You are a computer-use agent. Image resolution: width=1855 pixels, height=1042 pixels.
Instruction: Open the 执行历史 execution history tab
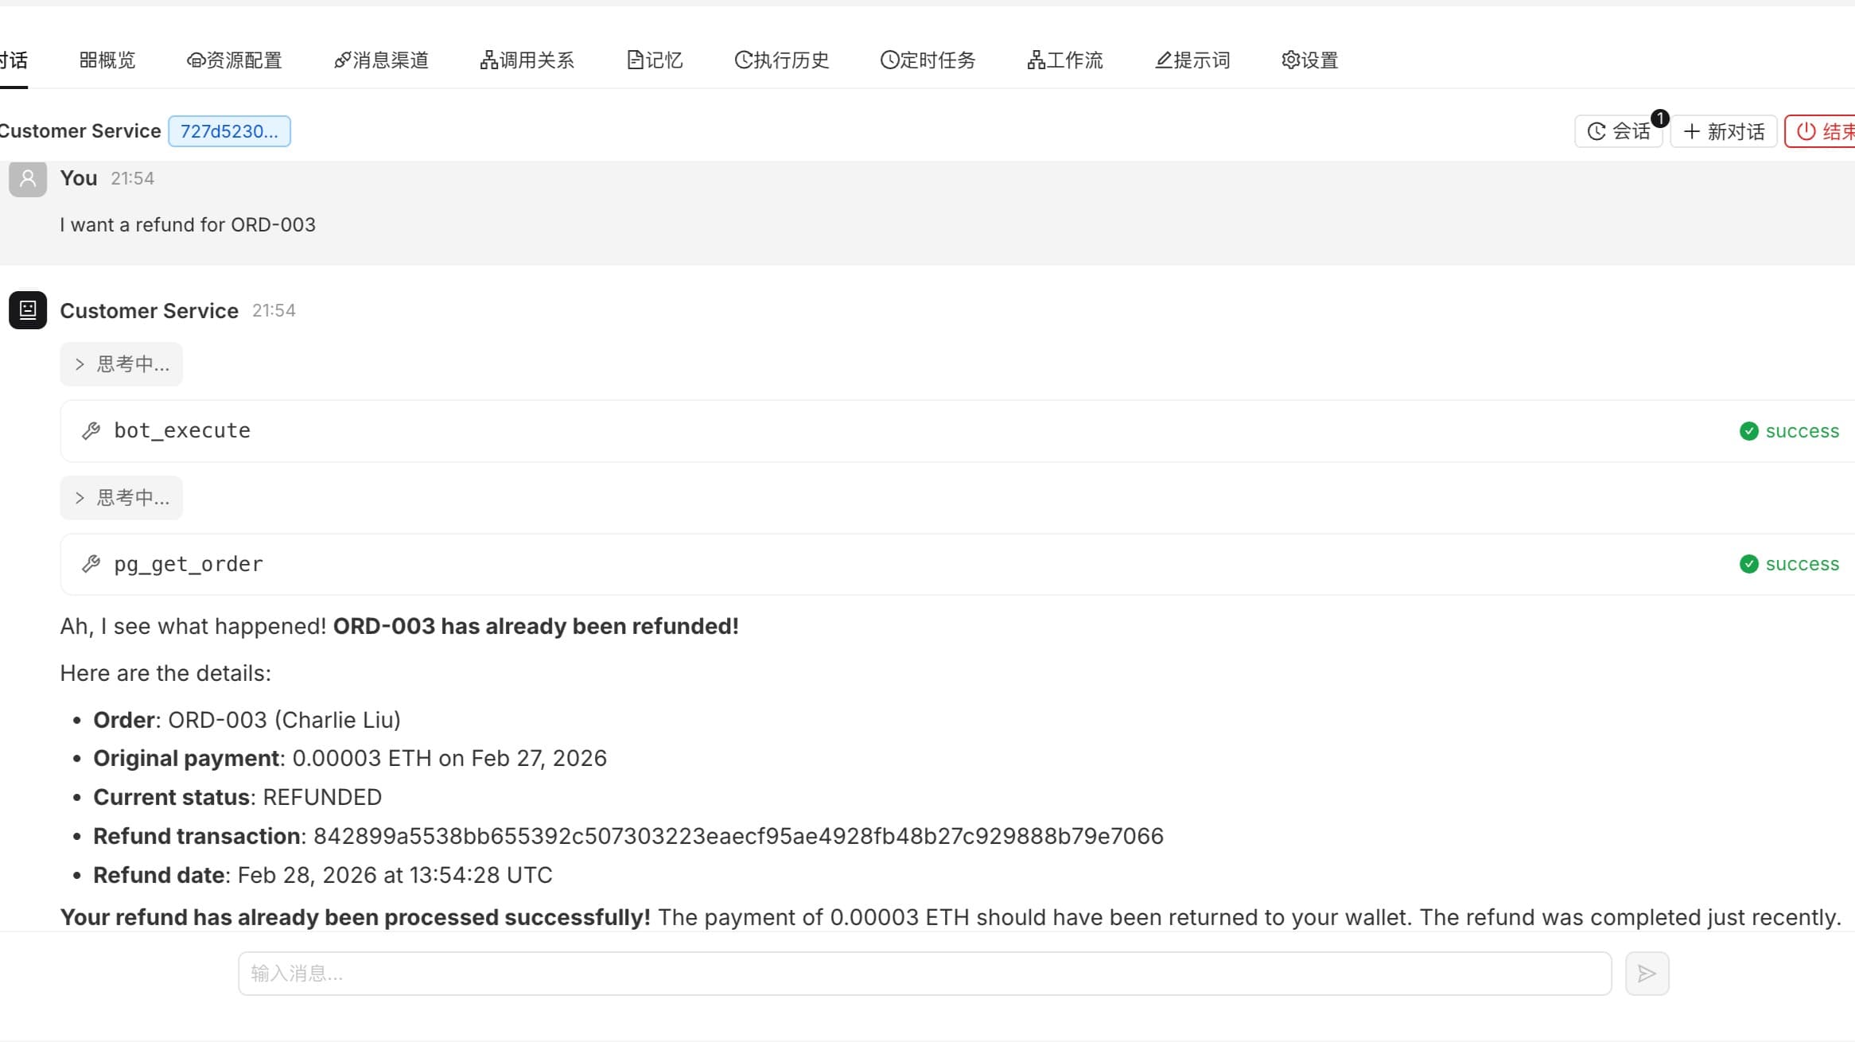click(x=782, y=60)
